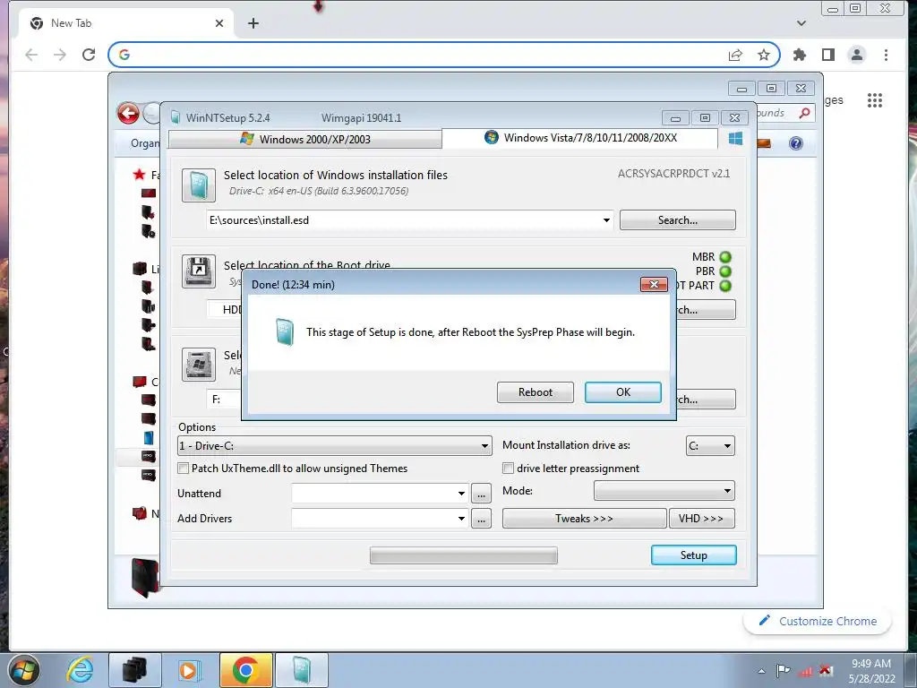Switch to the Windows 2000/XP/2003 tab
This screenshot has height=688, width=917.
305,139
